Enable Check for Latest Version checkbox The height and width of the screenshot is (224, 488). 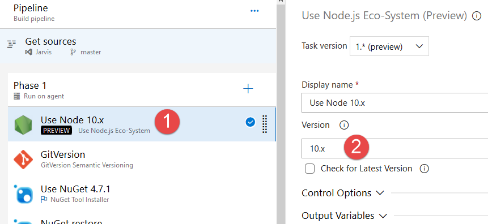coord(309,169)
